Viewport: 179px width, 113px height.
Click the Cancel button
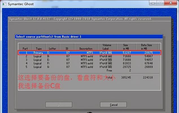coord(113,105)
